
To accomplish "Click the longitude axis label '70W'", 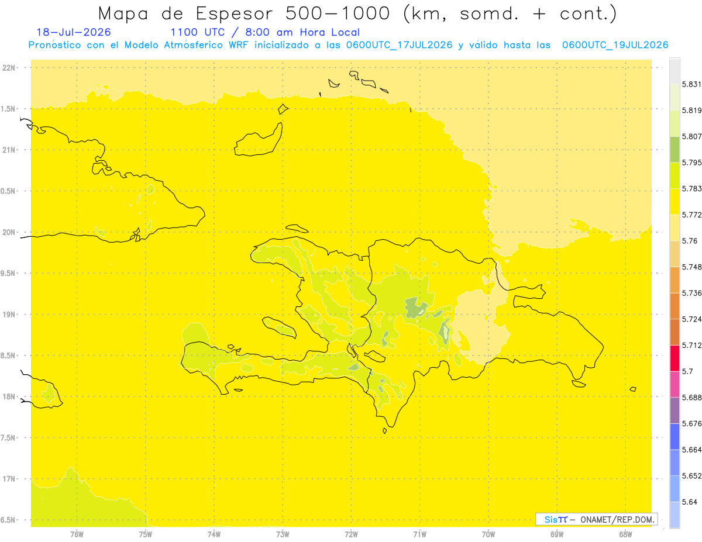I will tap(488, 534).
